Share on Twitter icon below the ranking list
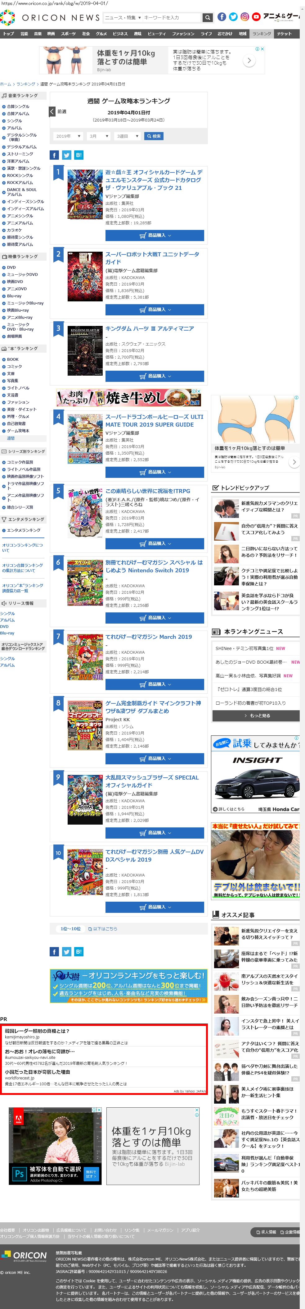Viewport: 305px width, 1309px height. 66,952
